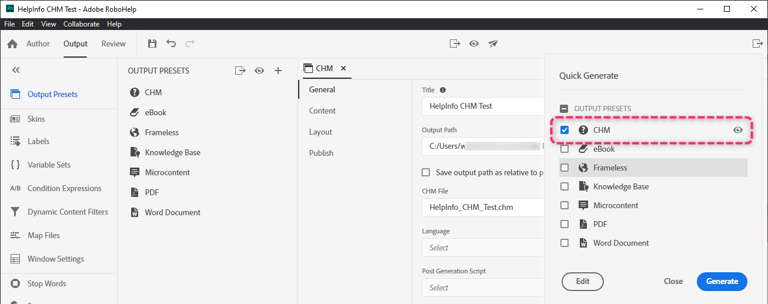Viewport: 768px width, 304px height.
Task: Toggle all Output Presets checkbox
Action: click(x=564, y=109)
